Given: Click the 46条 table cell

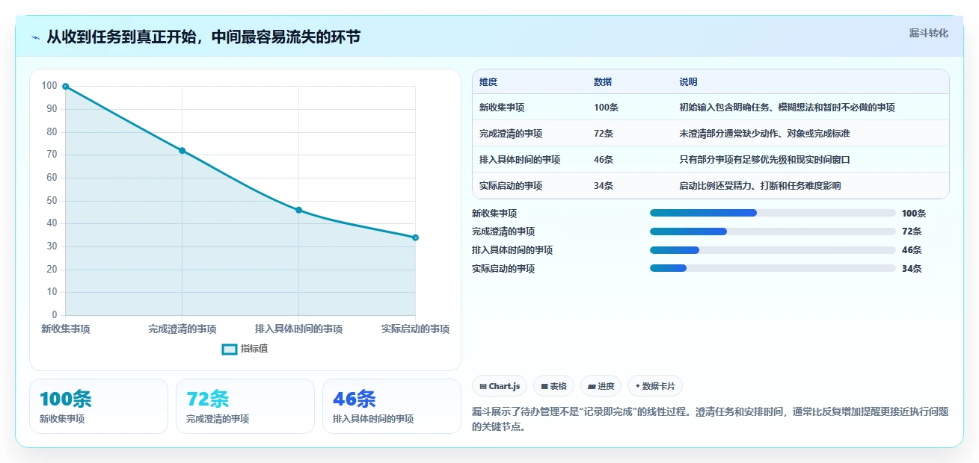Looking at the screenshot, I should [604, 160].
